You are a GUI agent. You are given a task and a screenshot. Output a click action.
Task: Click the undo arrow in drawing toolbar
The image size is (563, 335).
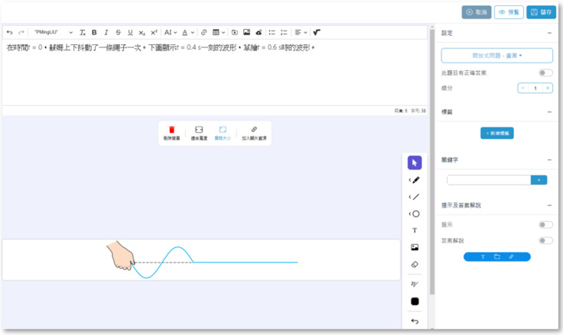click(415, 321)
